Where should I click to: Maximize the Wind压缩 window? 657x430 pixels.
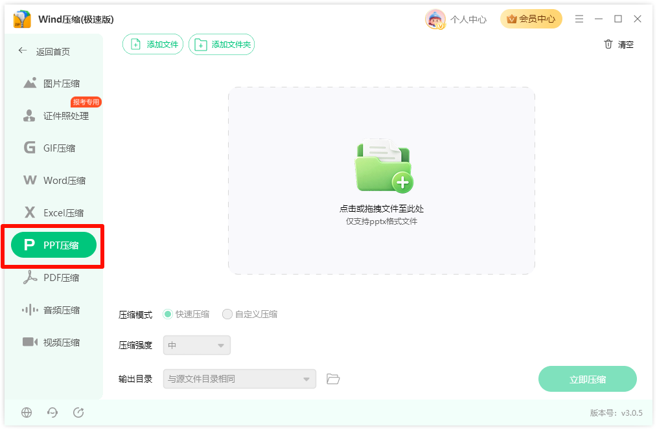coord(618,19)
